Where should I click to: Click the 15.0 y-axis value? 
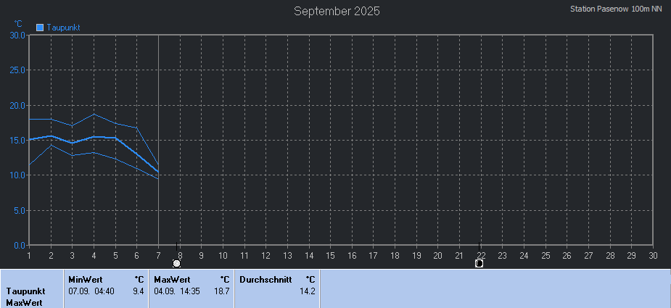tap(17, 141)
